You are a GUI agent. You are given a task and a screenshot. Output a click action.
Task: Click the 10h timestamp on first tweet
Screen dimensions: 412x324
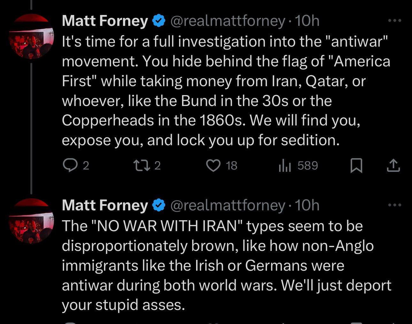[x=307, y=21]
